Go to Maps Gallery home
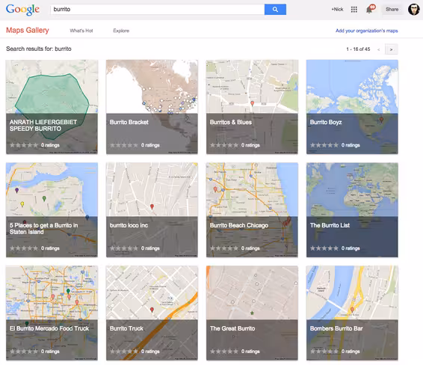 [x=28, y=30]
